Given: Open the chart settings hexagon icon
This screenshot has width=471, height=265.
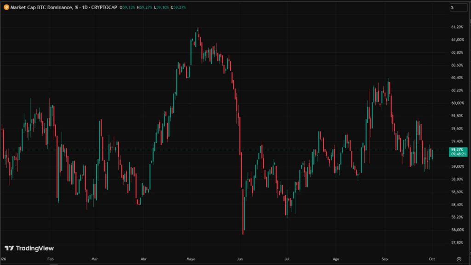Looking at the screenshot, I should point(459,259).
